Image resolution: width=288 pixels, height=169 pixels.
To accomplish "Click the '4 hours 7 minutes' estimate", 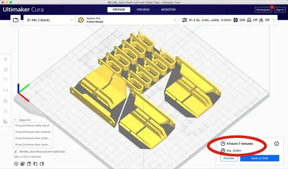I will [x=240, y=143].
